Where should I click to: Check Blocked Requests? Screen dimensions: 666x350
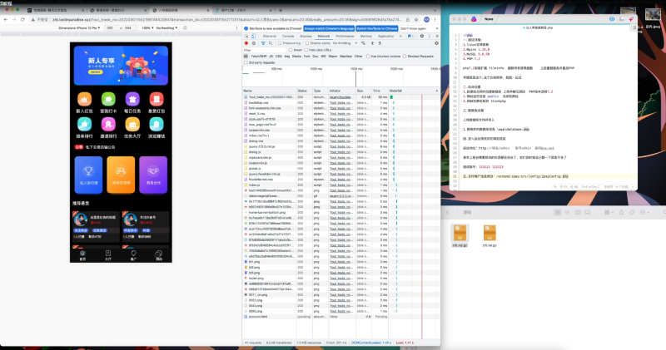point(405,56)
